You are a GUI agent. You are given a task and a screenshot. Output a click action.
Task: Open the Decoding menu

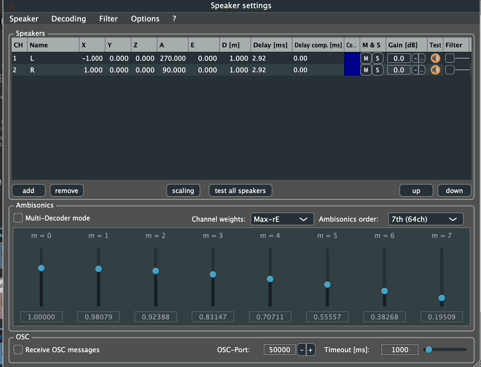click(x=68, y=19)
